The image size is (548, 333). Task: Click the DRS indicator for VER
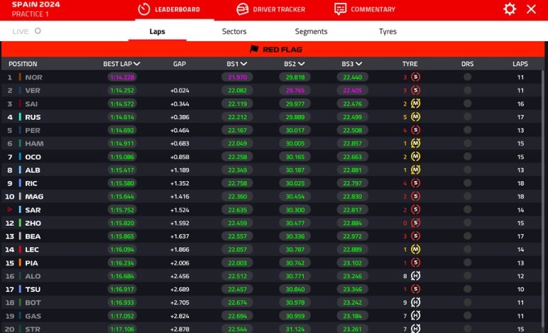(x=467, y=90)
